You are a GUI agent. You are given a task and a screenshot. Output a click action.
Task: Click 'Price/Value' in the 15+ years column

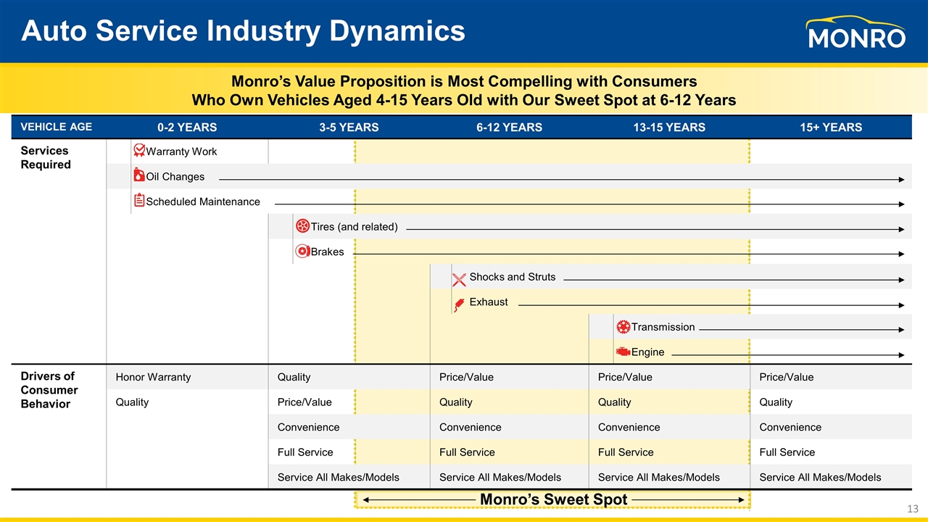point(786,377)
